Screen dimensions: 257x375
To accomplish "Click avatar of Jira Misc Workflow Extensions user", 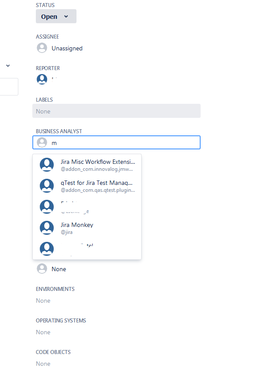I will click(x=47, y=165).
